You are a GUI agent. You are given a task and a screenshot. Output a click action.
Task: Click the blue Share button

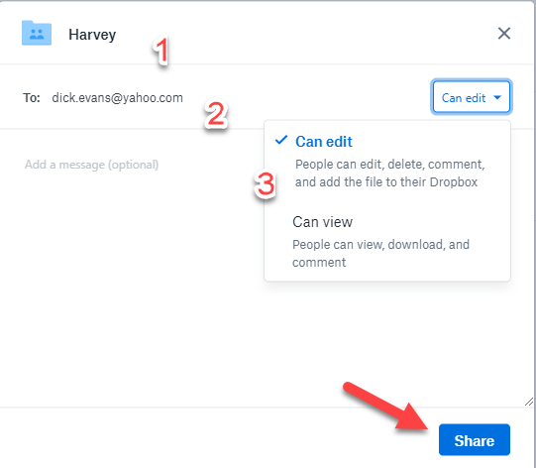(475, 440)
